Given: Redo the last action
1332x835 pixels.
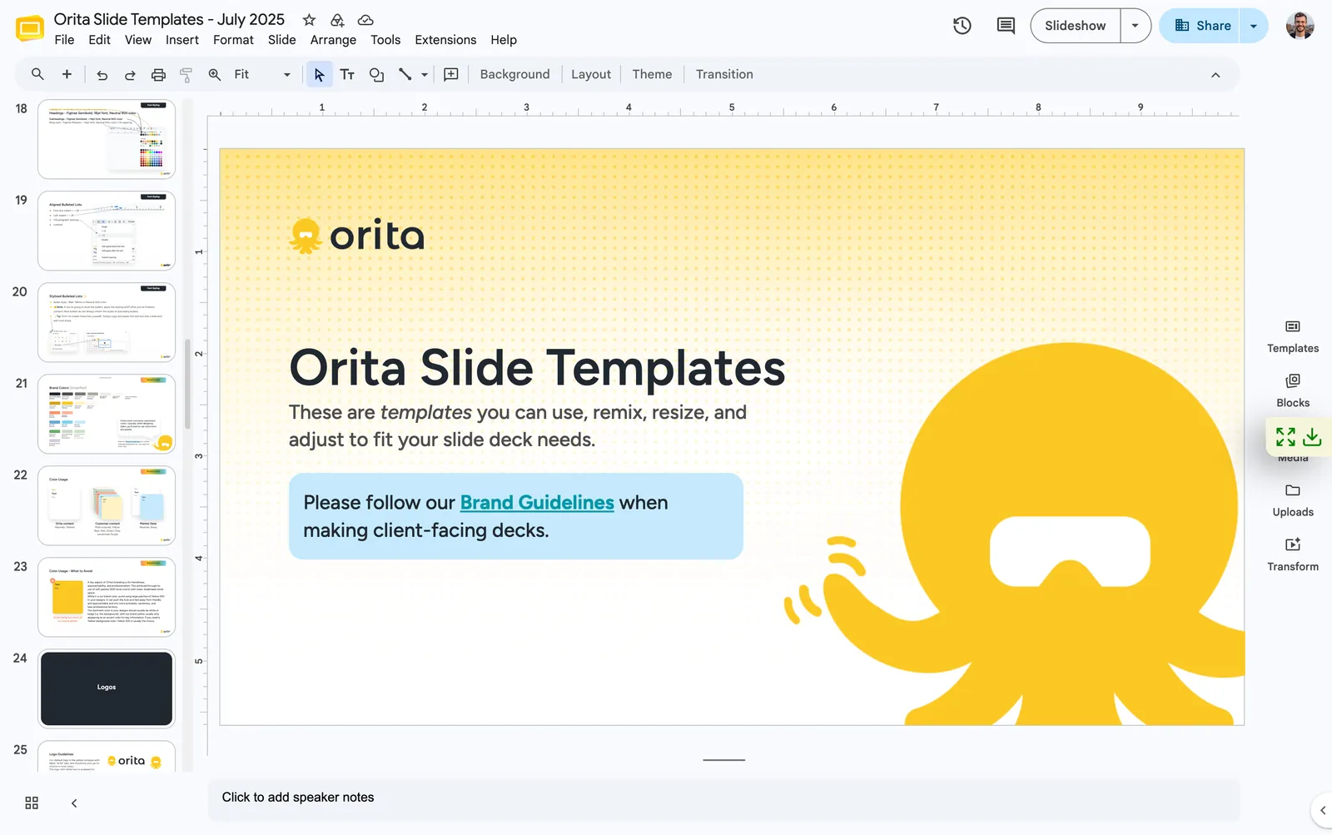Looking at the screenshot, I should (x=130, y=74).
